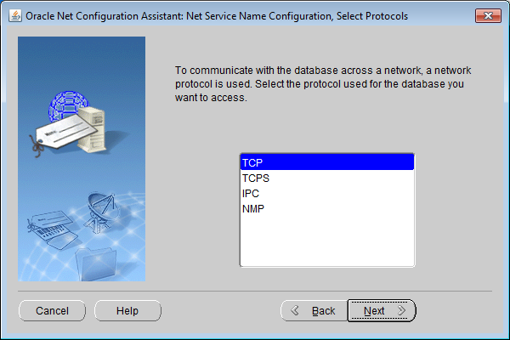The width and height of the screenshot is (510, 340).
Task: Go Back to the previous step
Action: coord(314,311)
